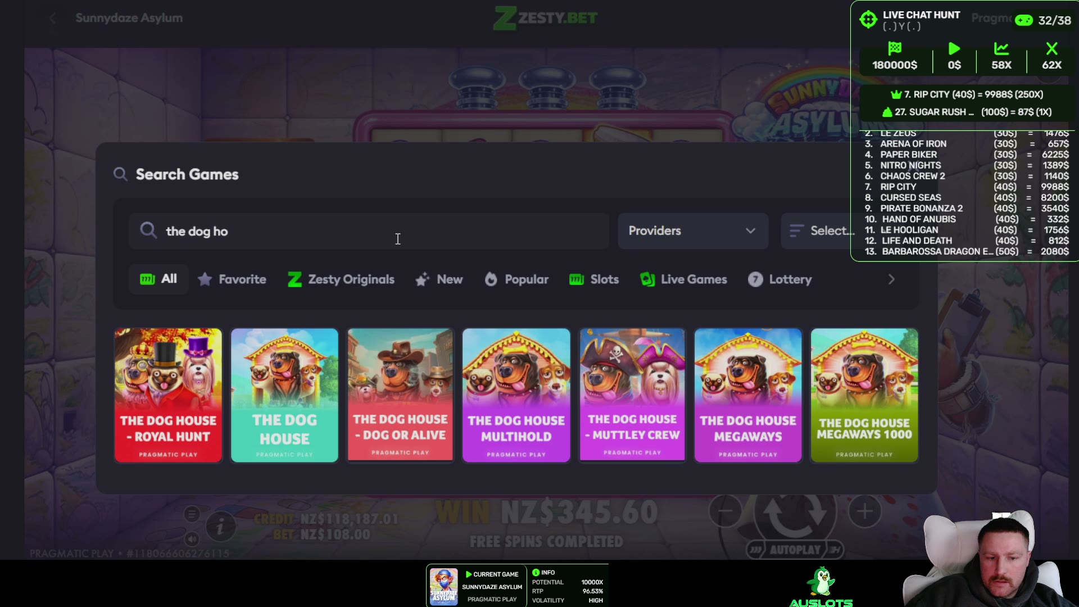Click the 'HAND OF ANUBIS' hunt row
The image size is (1079, 607).
[x=967, y=219]
